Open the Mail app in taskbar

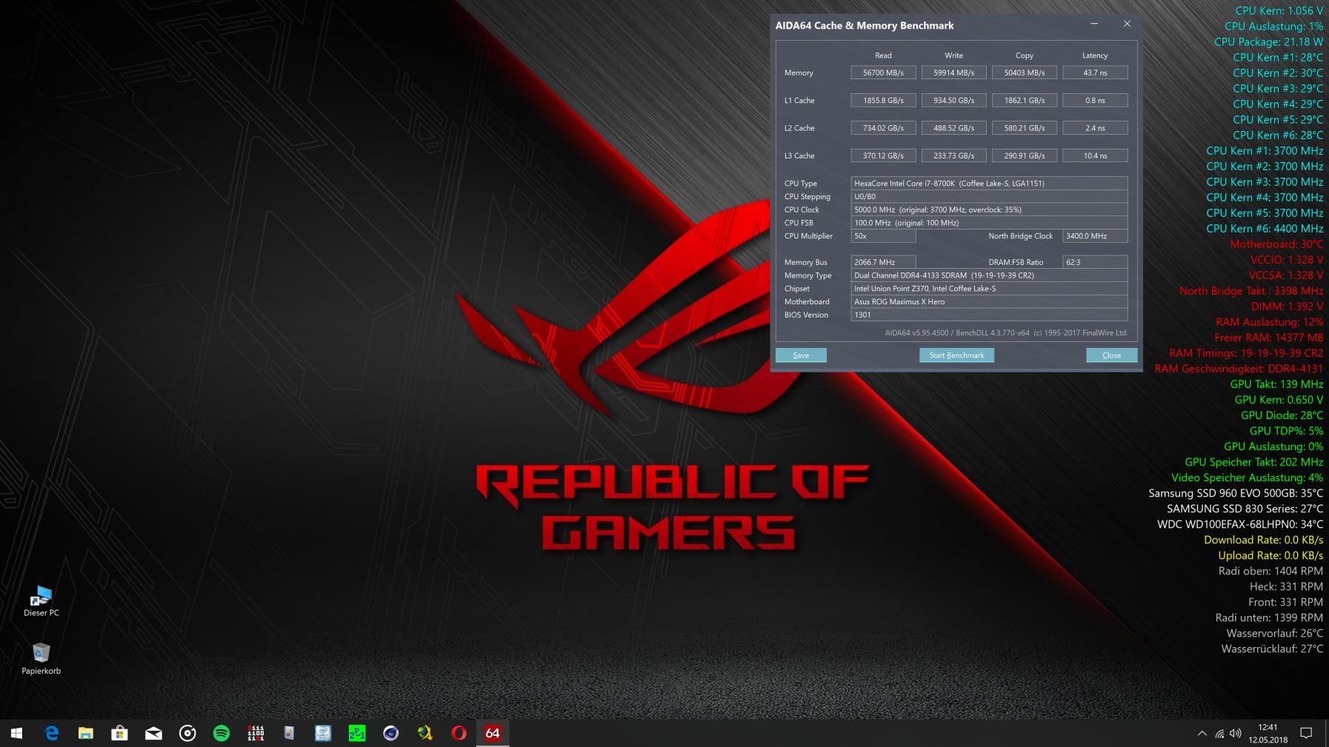click(x=153, y=733)
